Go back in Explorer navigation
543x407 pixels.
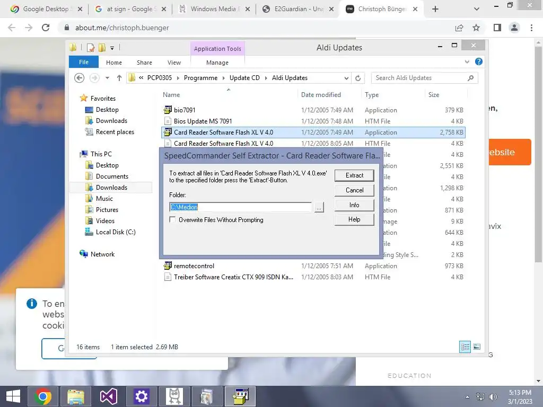click(x=80, y=78)
